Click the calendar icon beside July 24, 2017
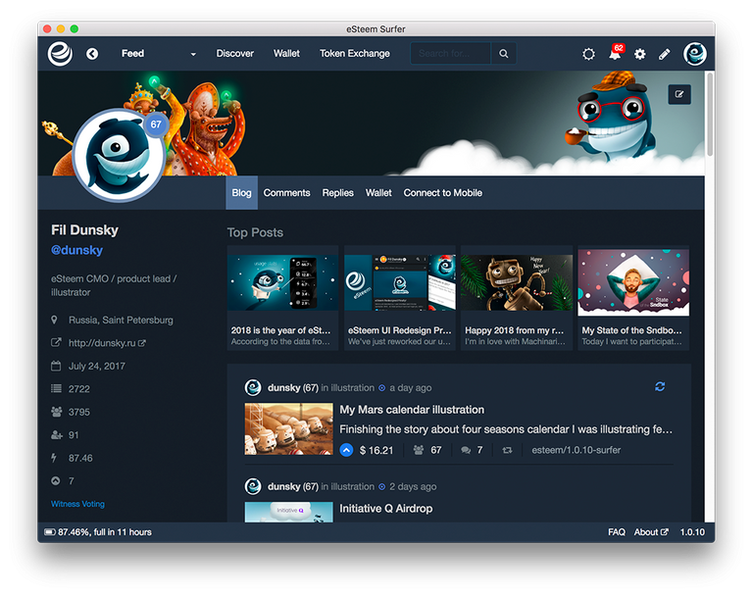This screenshot has height=597, width=753. point(56,366)
